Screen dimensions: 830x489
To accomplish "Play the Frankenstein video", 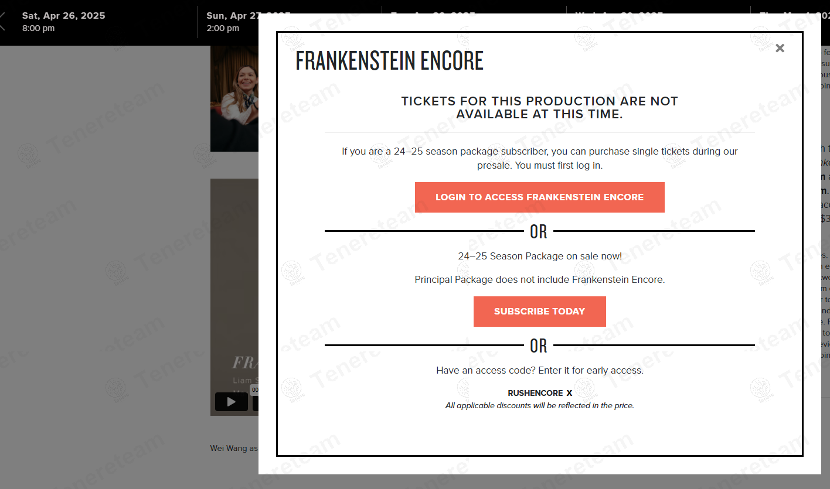I will [231, 402].
